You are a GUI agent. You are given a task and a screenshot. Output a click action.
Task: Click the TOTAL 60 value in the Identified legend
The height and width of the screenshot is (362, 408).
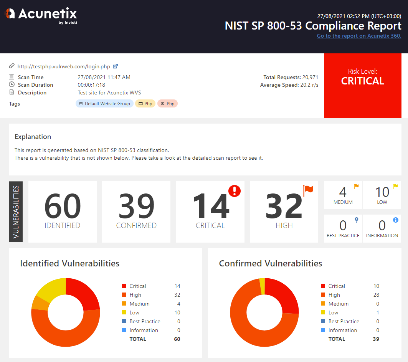(177, 339)
